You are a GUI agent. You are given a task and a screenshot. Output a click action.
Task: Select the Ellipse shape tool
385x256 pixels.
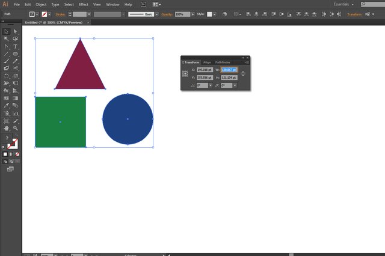[15, 53]
